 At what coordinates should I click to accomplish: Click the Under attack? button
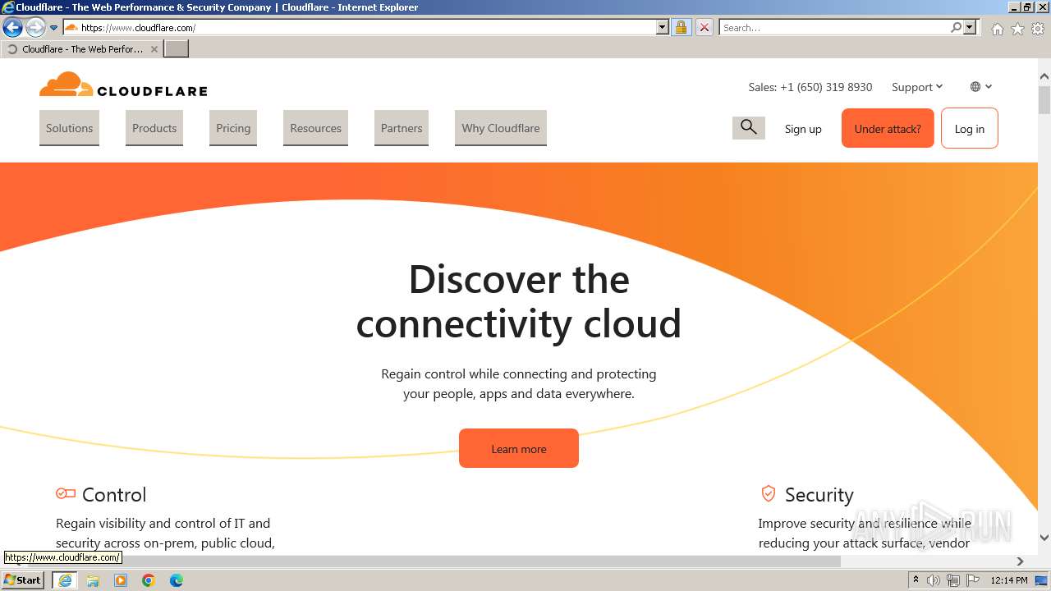(888, 128)
